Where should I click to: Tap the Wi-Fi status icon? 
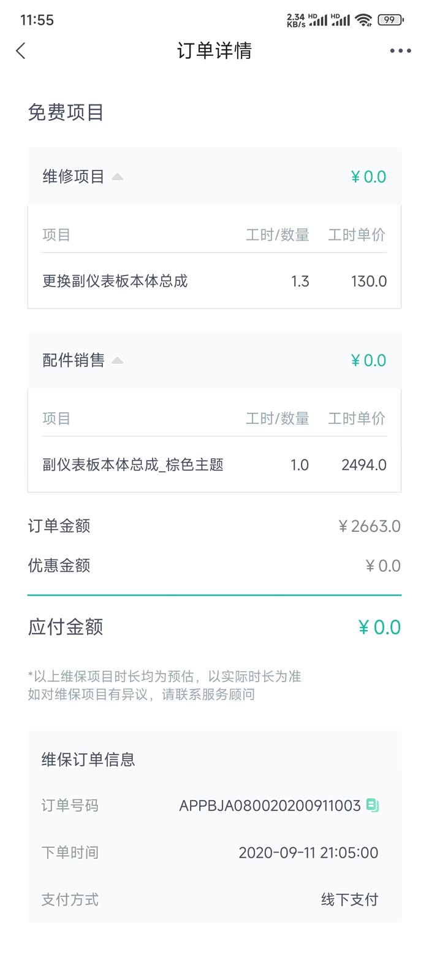[x=363, y=20]
